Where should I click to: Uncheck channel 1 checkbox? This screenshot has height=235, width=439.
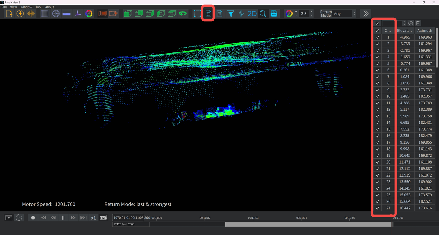click(x=377, y=37)
